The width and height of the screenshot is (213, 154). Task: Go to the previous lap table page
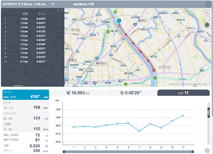click(x=58, y=10)
